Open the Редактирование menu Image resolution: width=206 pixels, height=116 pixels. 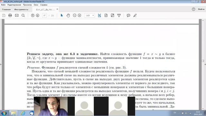[x=14, y=5]
